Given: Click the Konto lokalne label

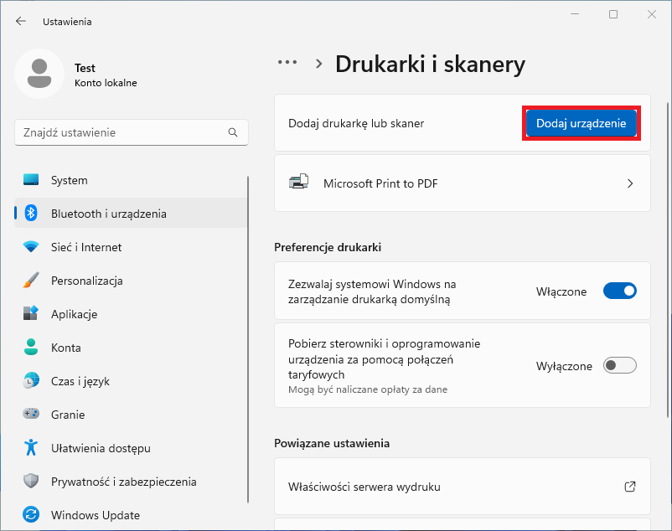Looking at the screenshot, I should coord(106,83).
